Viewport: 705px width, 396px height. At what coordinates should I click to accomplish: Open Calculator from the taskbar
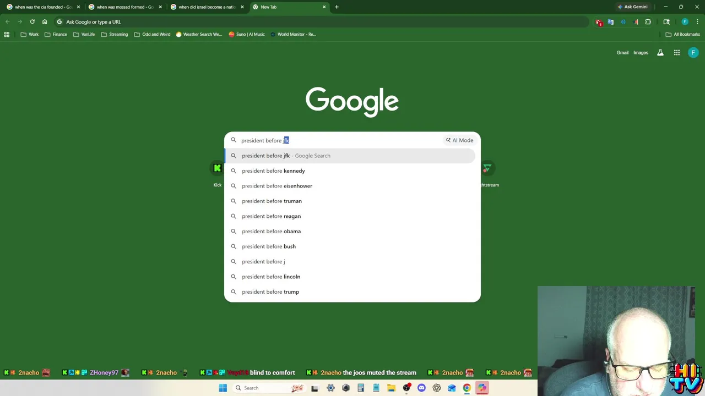click(361, 388)
